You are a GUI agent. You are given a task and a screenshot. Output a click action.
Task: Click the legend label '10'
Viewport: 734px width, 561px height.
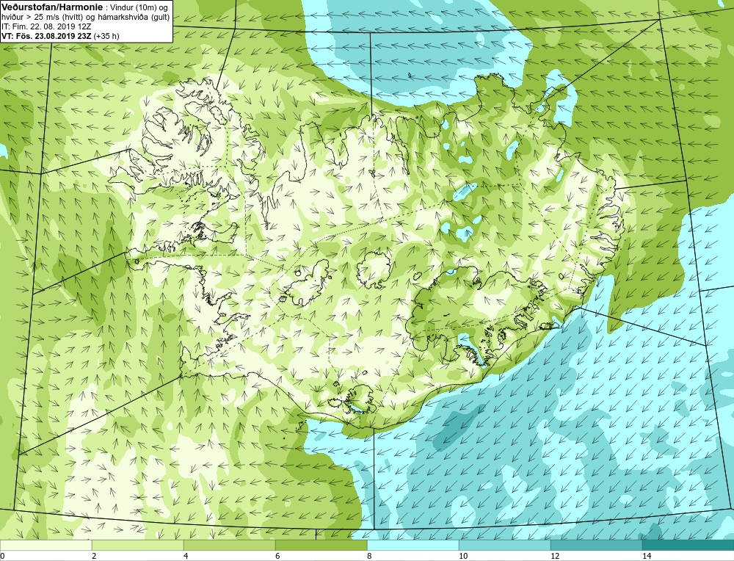[x=463, y=556]
